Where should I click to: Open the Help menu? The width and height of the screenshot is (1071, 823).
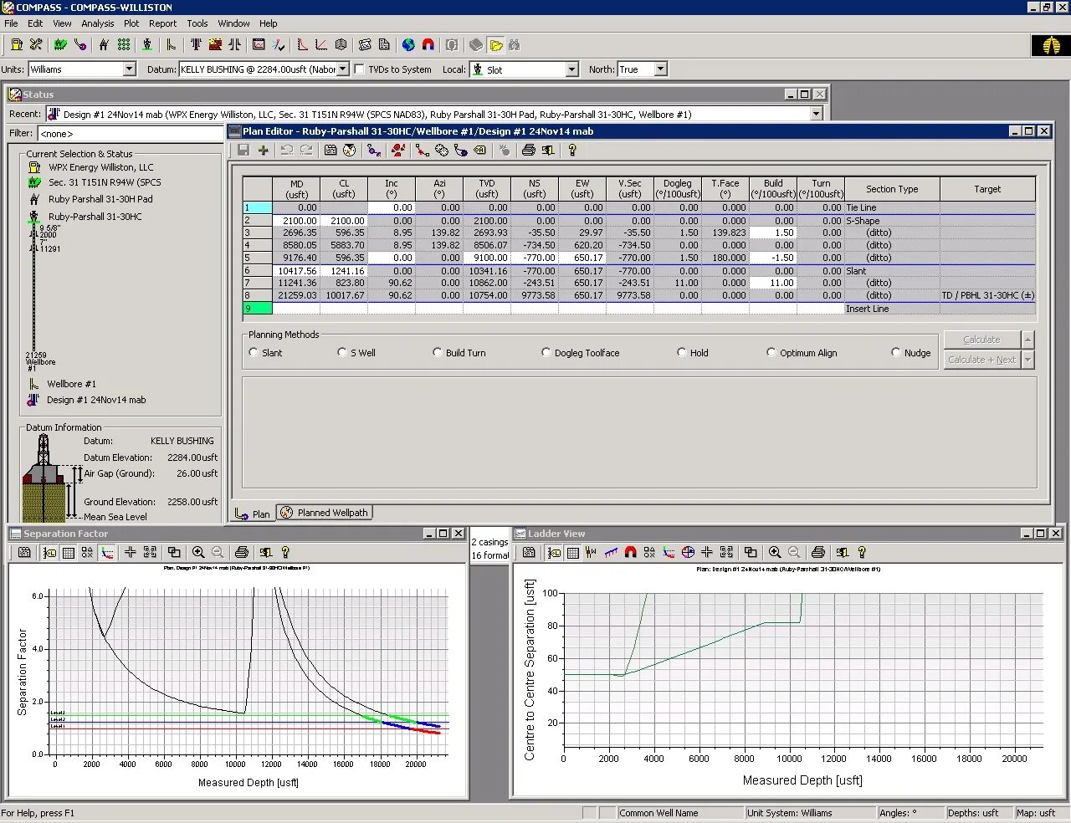coord(268,23)
